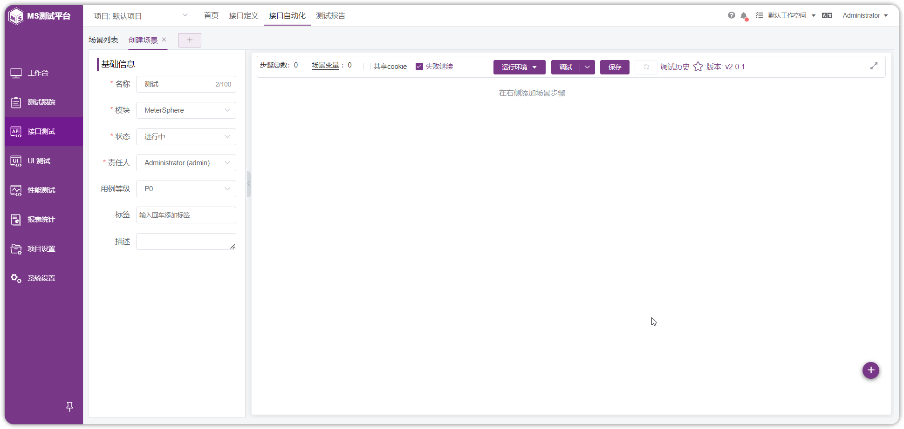The width and height of the screenshot is (904, 429).
Task: Go to UI 测试 in sidebar
Action: pyautogui.click(x=44, y=161)
